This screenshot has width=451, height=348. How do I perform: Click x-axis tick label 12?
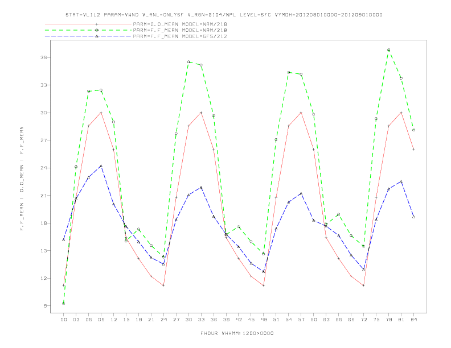[114, 320]
